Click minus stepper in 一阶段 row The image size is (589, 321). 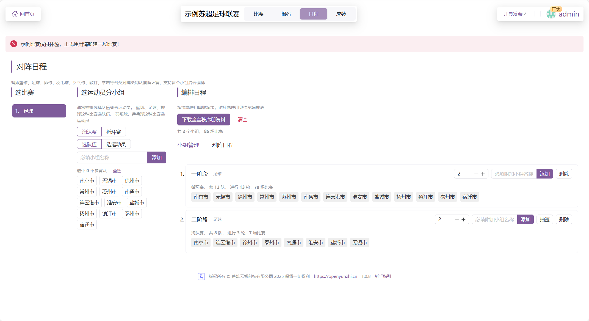476,174
